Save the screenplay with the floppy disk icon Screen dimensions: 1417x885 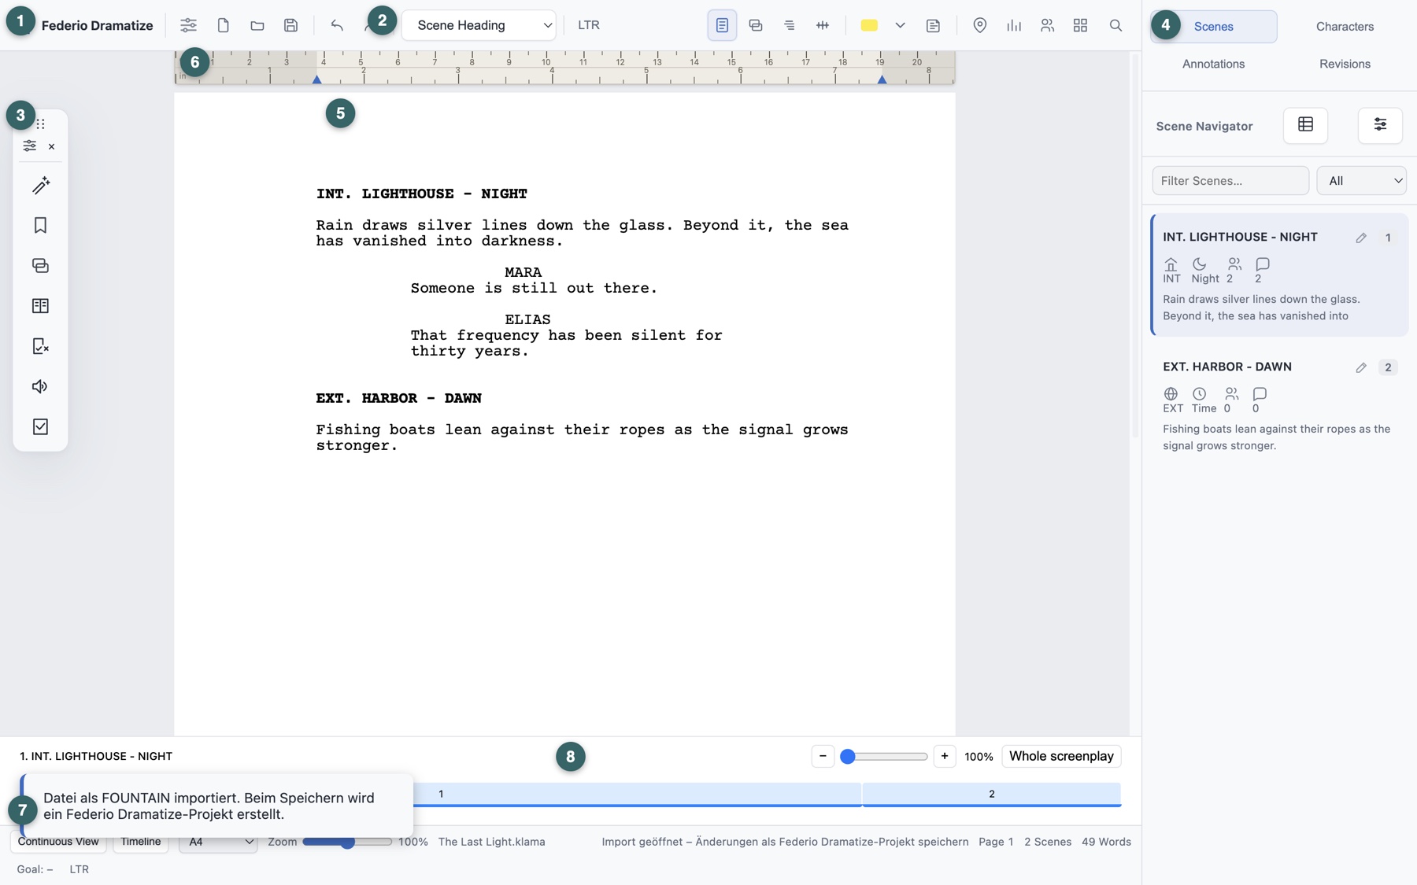[291, 25]
